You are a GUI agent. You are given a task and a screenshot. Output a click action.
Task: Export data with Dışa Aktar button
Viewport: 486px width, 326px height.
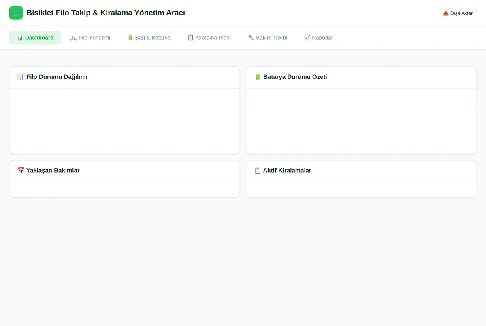click(x=458, y=13)
